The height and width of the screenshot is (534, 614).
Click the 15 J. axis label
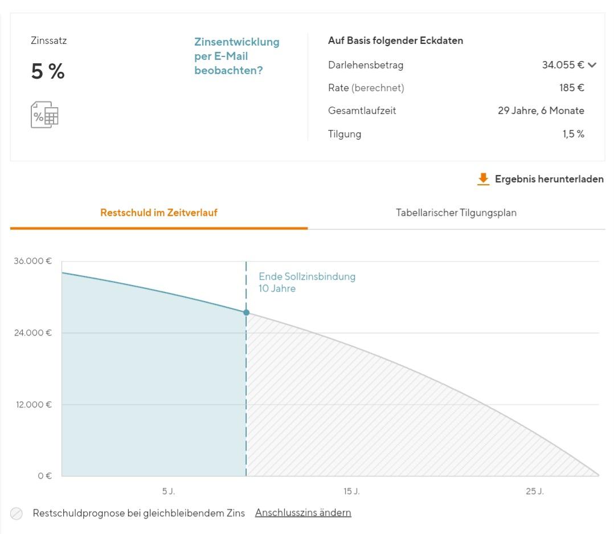tap(351, 491)
